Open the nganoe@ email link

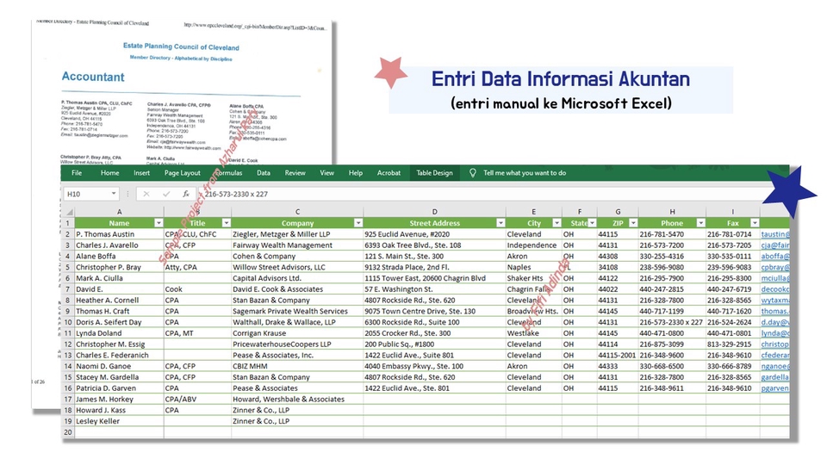[x=774, y=367]
